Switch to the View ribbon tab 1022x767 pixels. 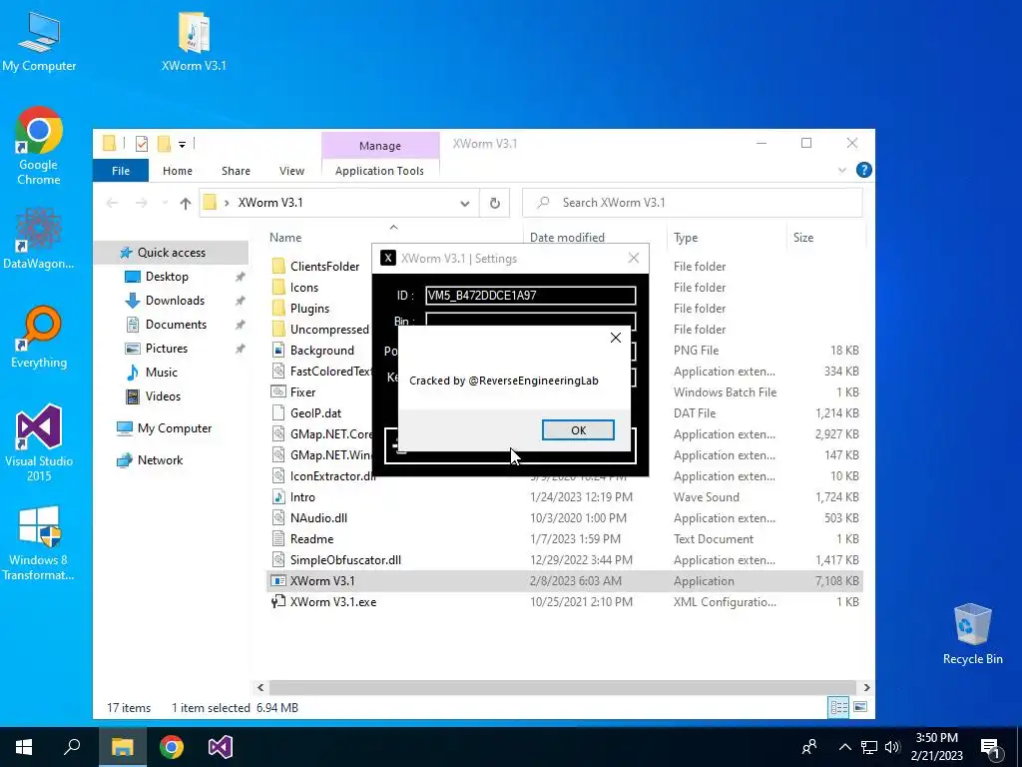coord(291,170)
